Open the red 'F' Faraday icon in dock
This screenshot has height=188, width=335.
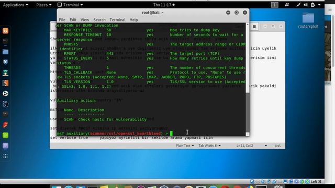[6, 125]
